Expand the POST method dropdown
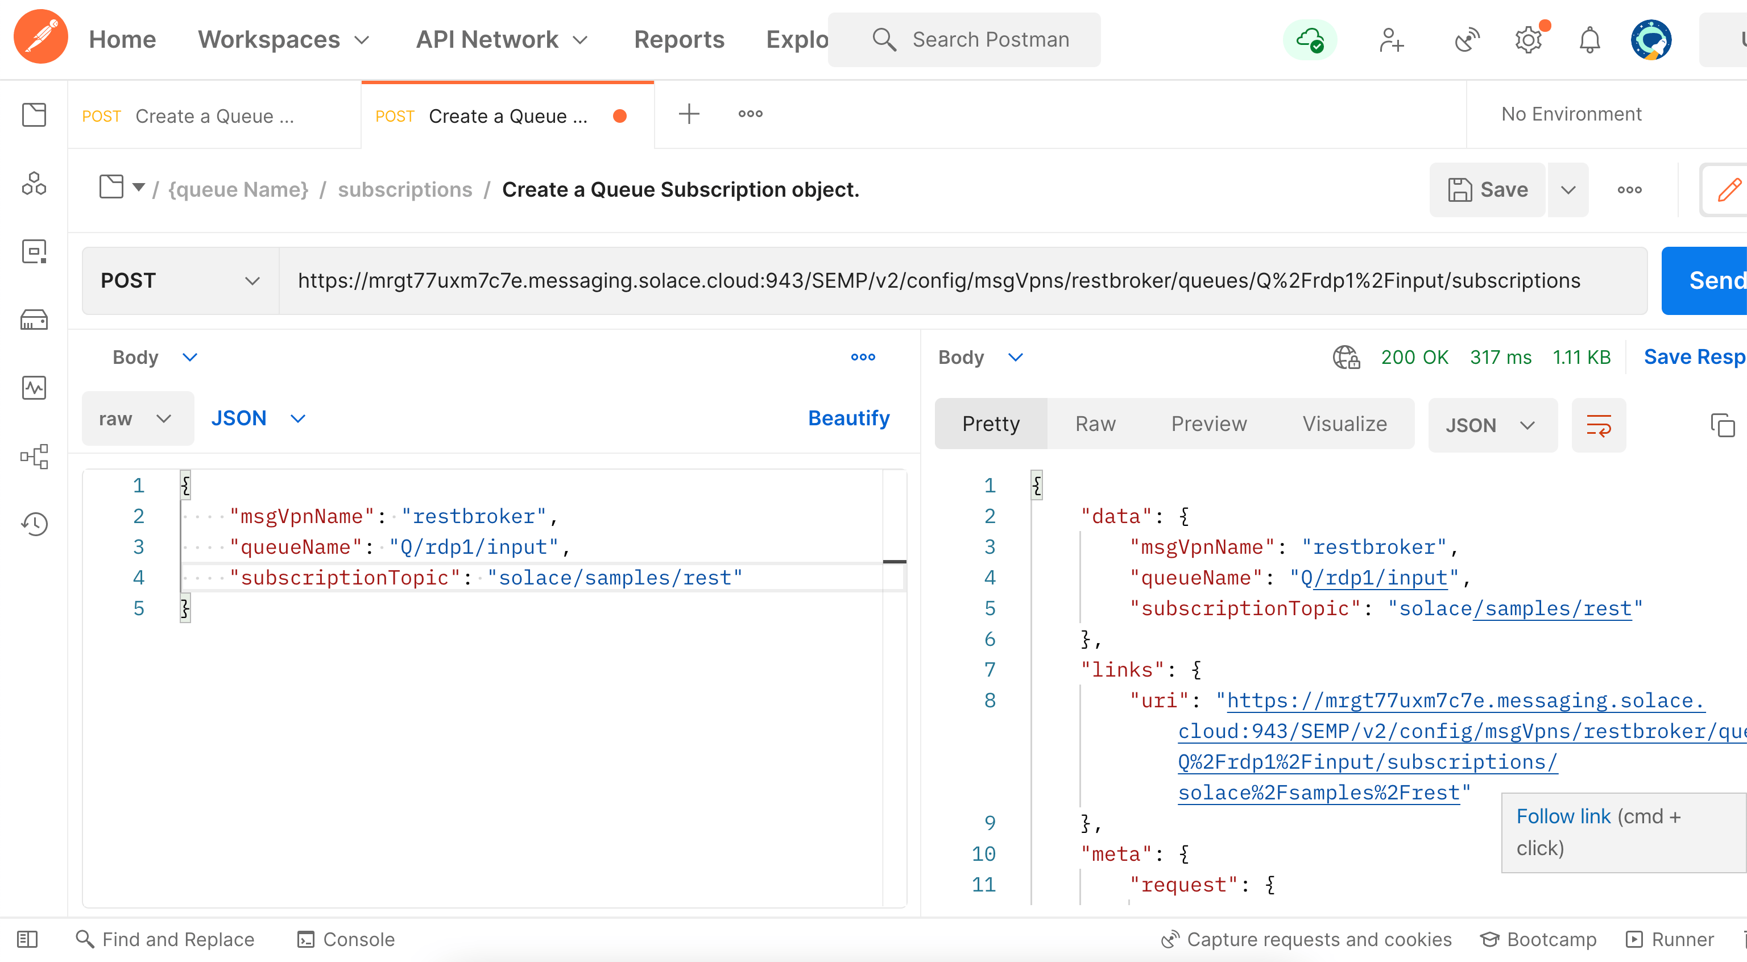Image resolution: width=1747 pixels, height=962 pixels. [x=180, y=281]
